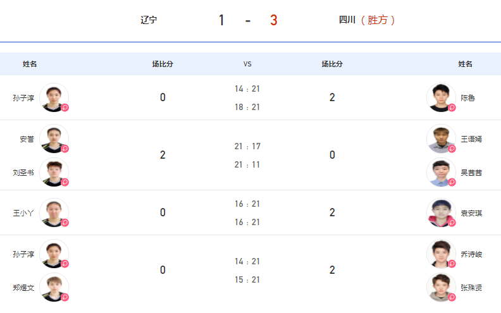Screen dimensions: 501x313
Task: Open 乔诗峻's player photo
Action: [441, 254]
